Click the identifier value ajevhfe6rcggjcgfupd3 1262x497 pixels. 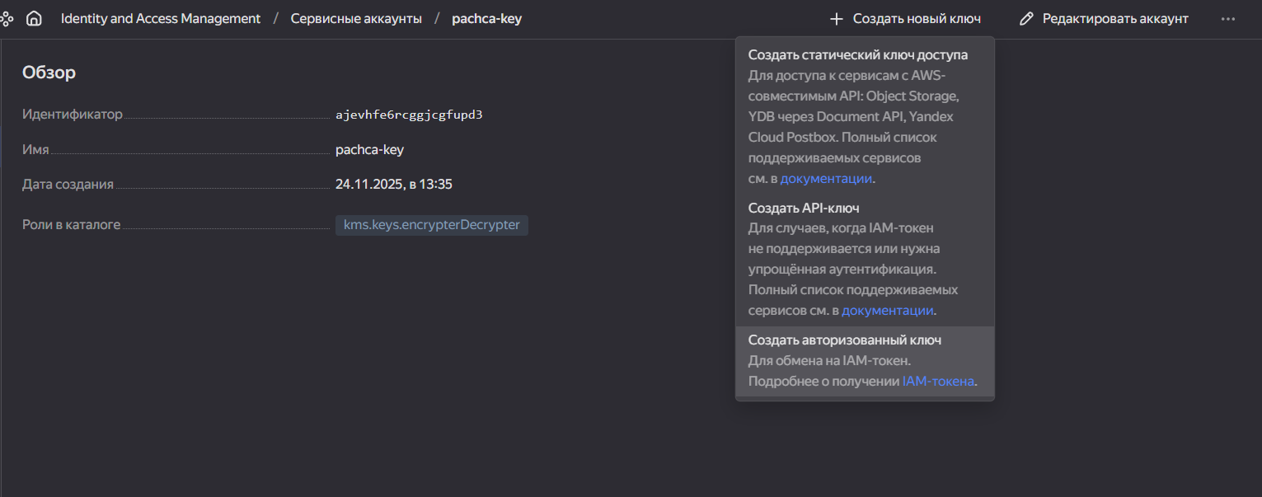409,115
